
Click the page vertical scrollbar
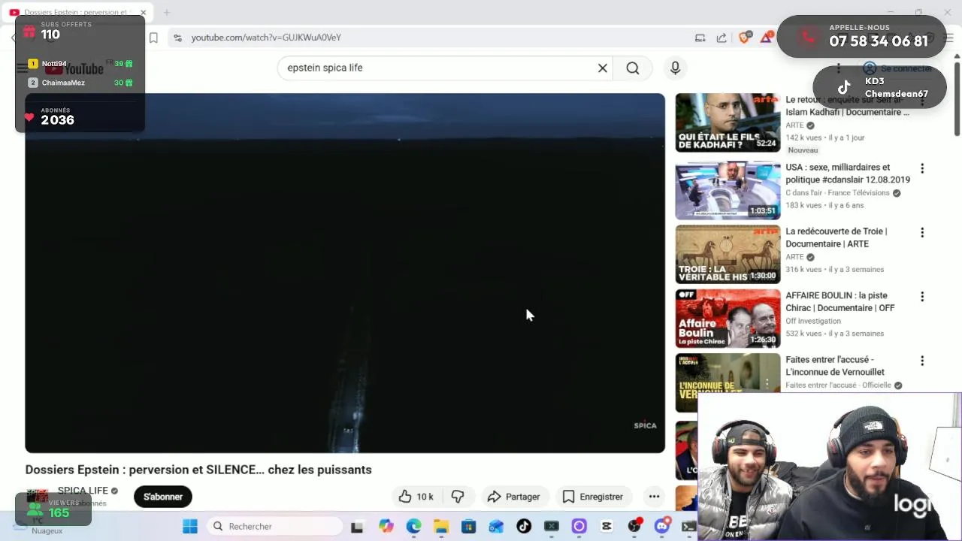[957, 98]
